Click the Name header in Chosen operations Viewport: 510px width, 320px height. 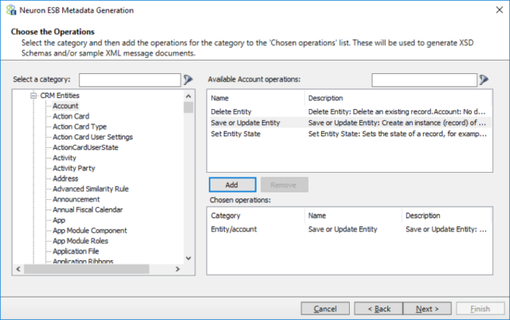[x=353, y=216]
